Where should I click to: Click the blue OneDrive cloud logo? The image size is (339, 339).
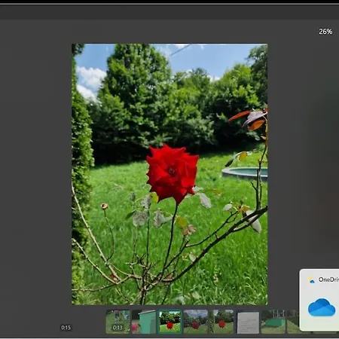pyautogui.click(x=322, y=307)
